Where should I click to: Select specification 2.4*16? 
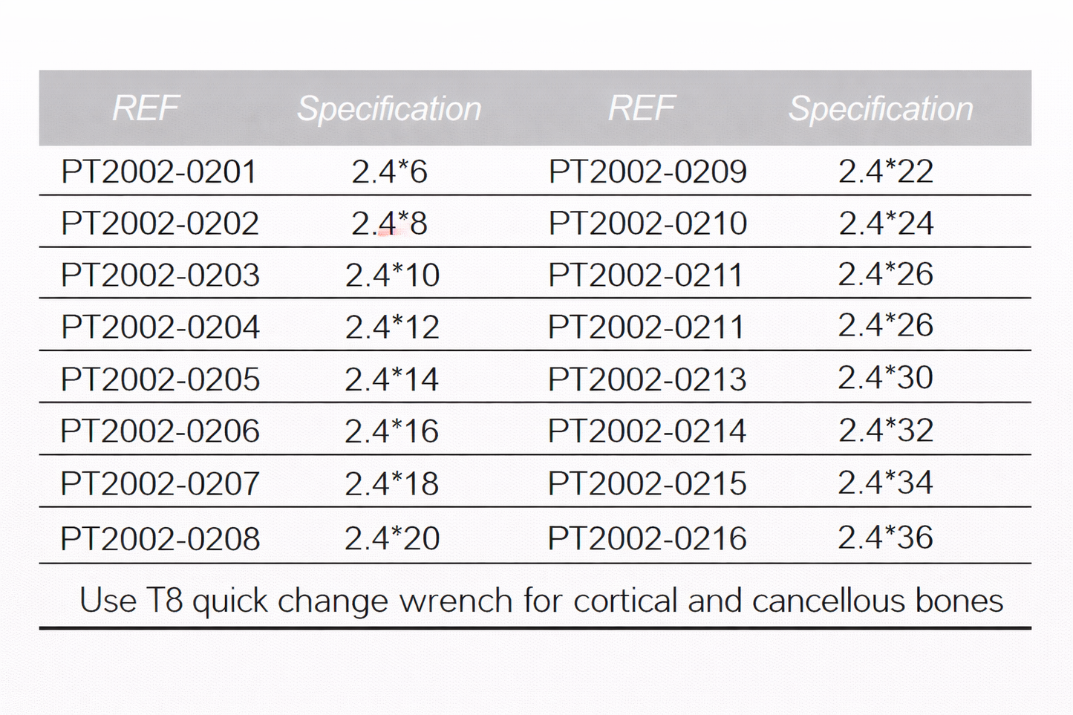tap(392, 431)
